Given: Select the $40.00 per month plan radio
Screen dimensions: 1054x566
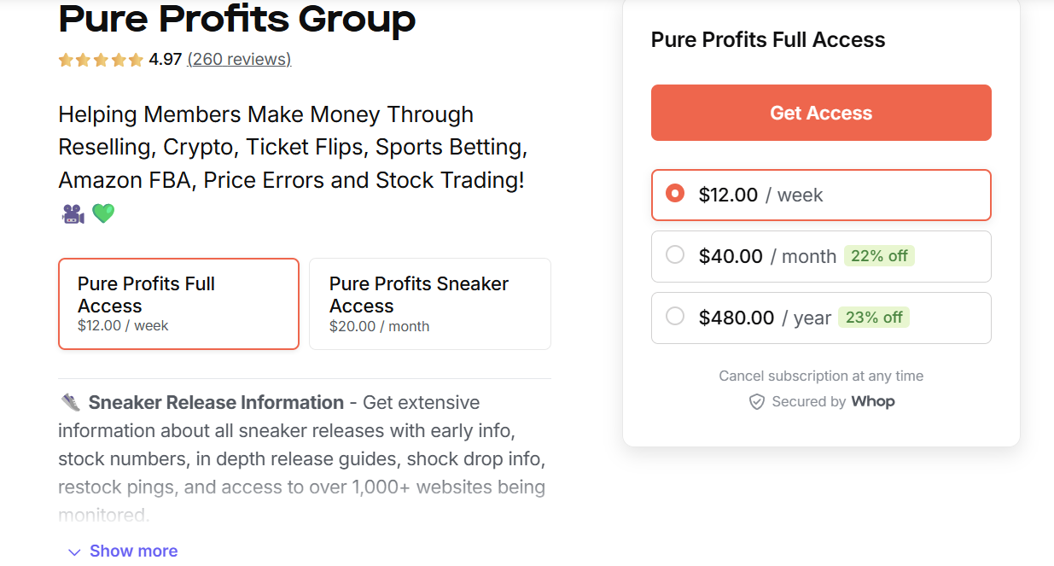Looking at the screenshot, I should 675,255.
